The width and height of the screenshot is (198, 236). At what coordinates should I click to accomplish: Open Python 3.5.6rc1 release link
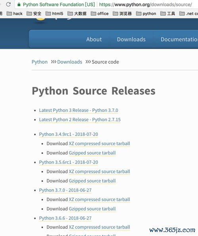pos(69,162)
